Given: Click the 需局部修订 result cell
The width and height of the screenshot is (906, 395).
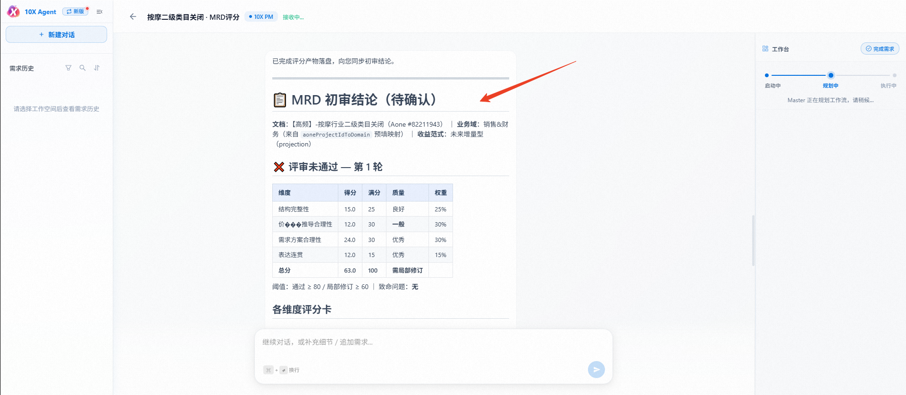Looking at the screenshot, I should pyautogui.click(x=408, y=270).
